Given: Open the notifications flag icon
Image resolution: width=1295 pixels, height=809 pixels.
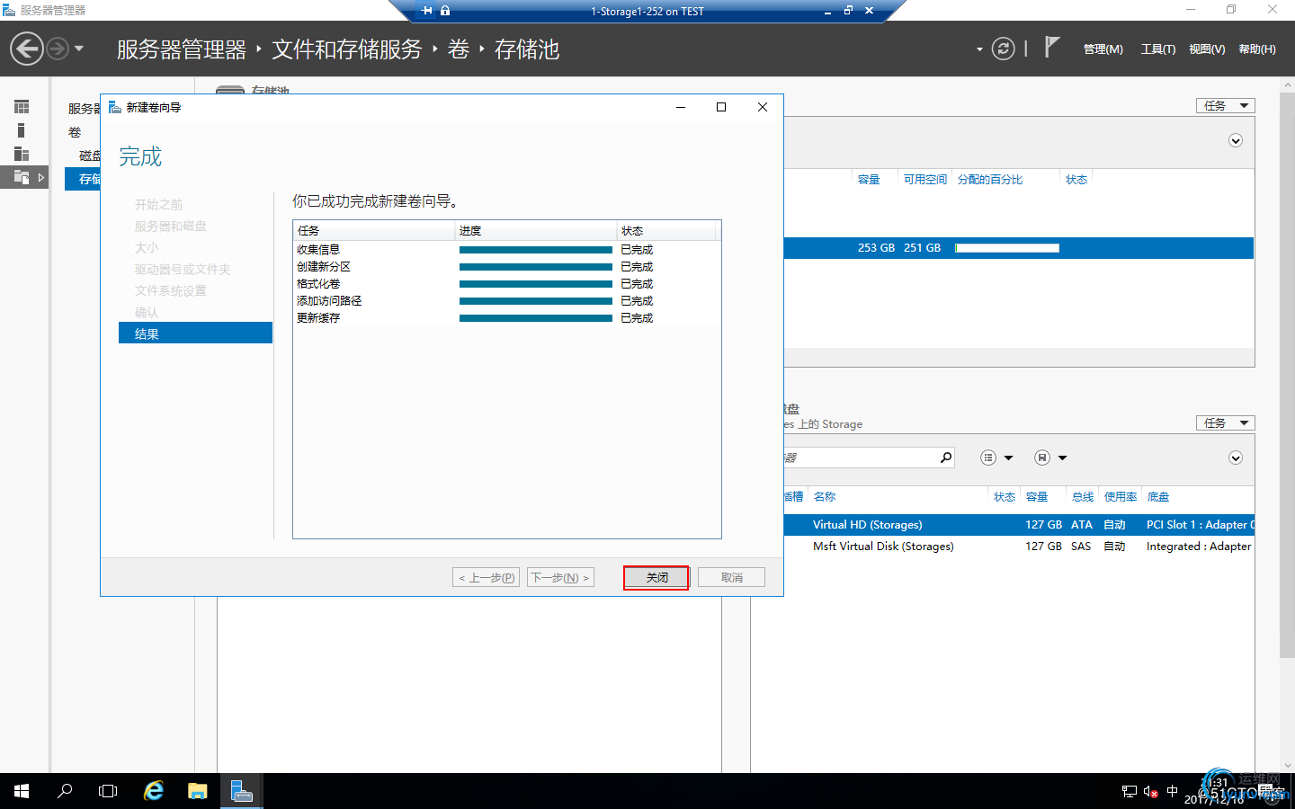Looking at the screenshot, I should (1051, 47).
